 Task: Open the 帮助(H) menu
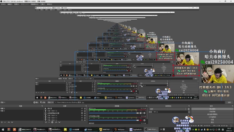[x=49, y=4]
